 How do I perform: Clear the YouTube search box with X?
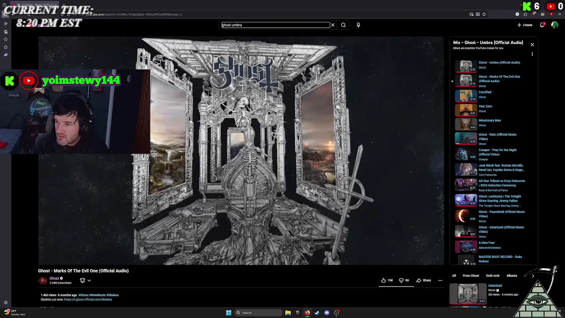coord(333,25)
